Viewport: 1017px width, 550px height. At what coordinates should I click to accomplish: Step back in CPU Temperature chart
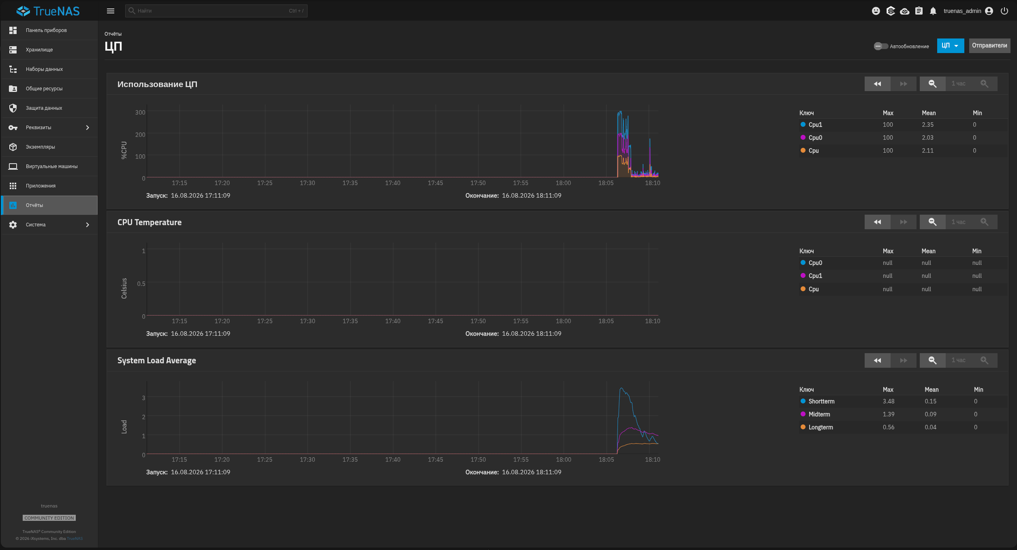point(878,222)
